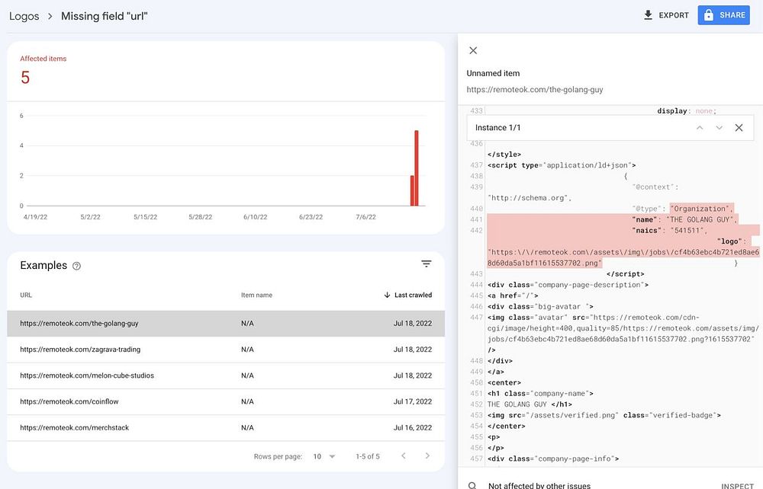
Task: Click the Export download icon
Action: tap(648, 15)
